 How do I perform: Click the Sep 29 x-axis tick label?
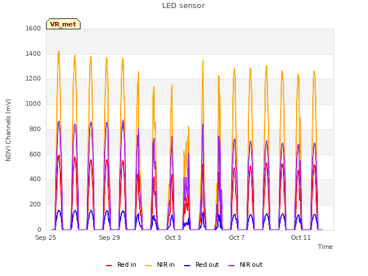point(109,237)
